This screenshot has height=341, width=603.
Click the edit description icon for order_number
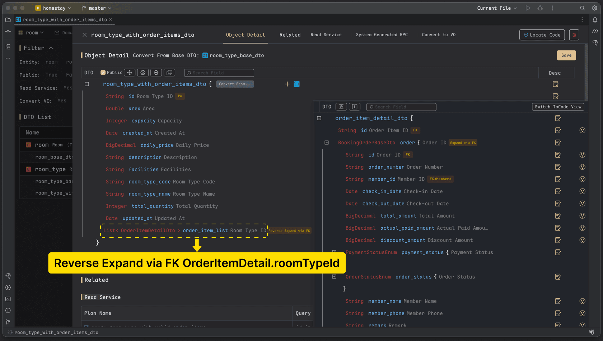pyautogui.click(x=558, y=167)
